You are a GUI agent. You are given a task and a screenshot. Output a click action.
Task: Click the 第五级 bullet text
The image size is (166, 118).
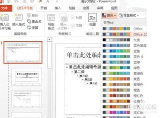[93, 83]
